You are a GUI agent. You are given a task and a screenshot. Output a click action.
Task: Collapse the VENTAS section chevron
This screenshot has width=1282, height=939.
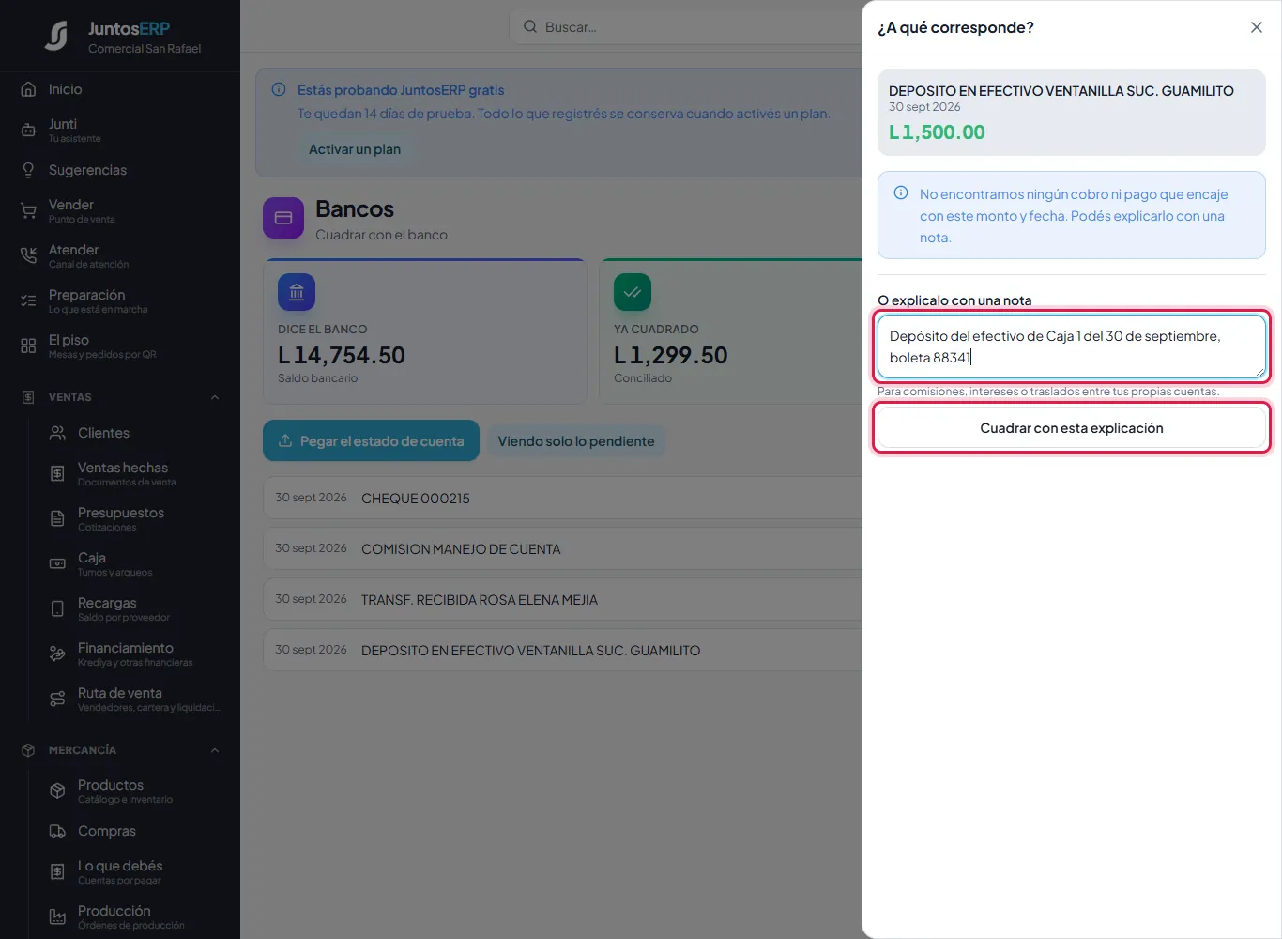click(215, 397)
